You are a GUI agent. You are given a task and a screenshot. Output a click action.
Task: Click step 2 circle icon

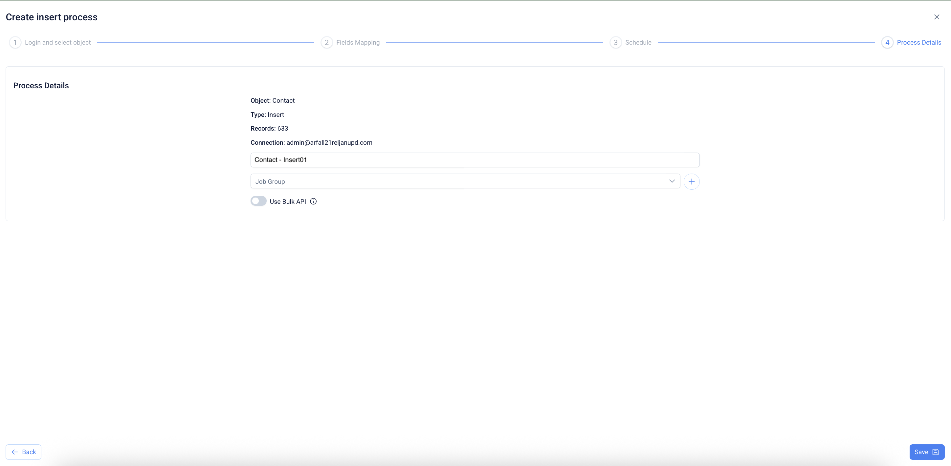pyautogui.click(x=326, y=42)
